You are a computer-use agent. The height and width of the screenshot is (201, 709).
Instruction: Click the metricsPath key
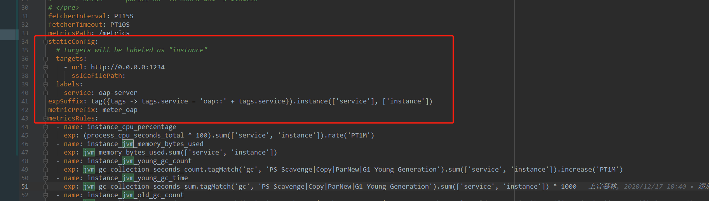[69, 33]
